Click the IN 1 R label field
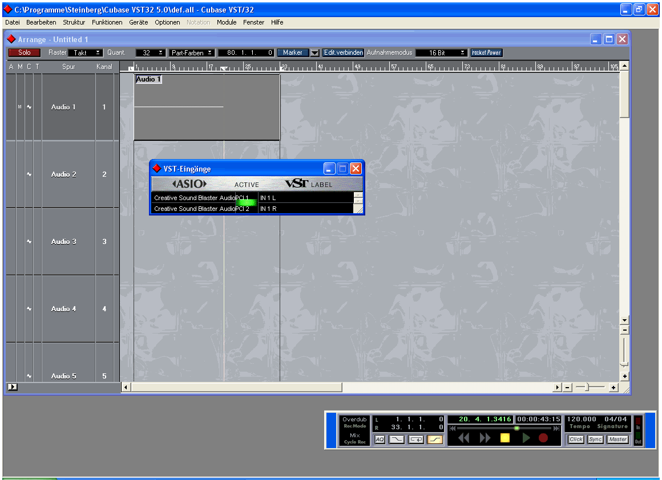The height and width of the screenshot is (480, 662). [x=306, y=209]
